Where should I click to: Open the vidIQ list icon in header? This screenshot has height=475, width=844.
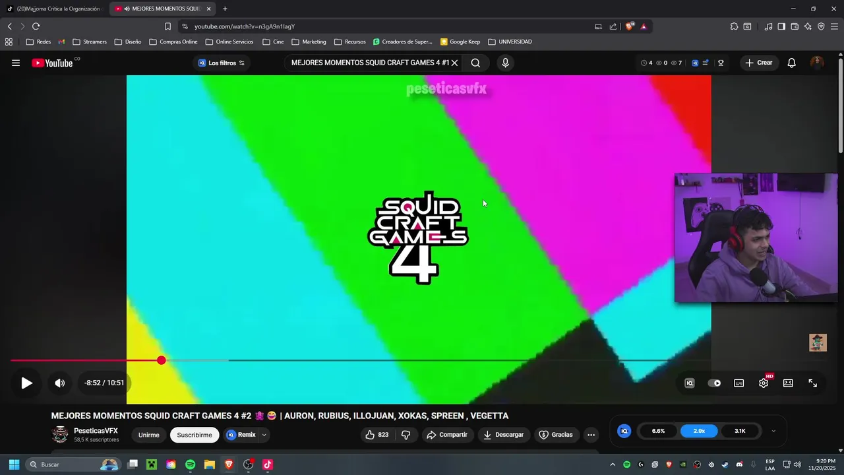tap(706, 63)
